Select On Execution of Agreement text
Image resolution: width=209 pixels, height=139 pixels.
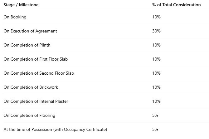[30, 31]
